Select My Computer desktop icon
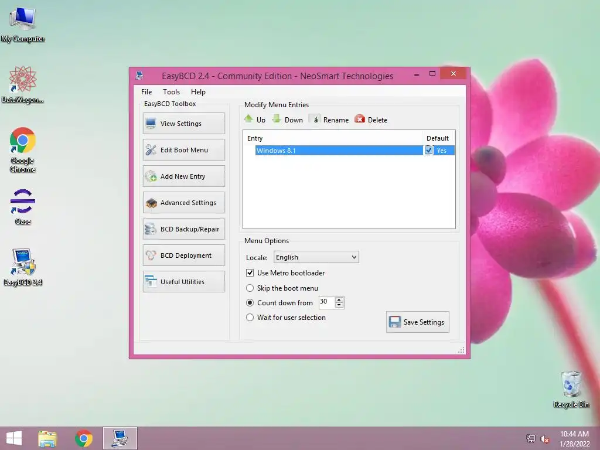The width and height of the screenshot is (600, 450). tap(23, 25)
